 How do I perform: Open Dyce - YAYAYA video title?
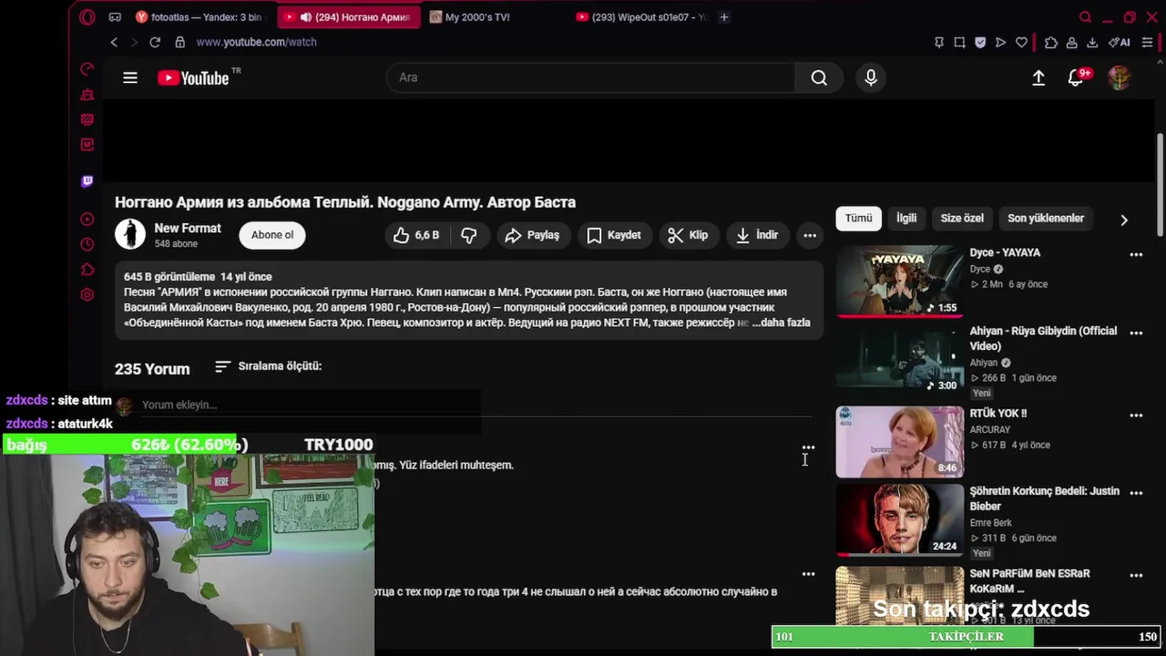click(1005, 253)
